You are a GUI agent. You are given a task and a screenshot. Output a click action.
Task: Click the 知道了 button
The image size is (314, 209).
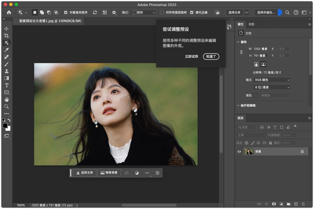[211, 56]
